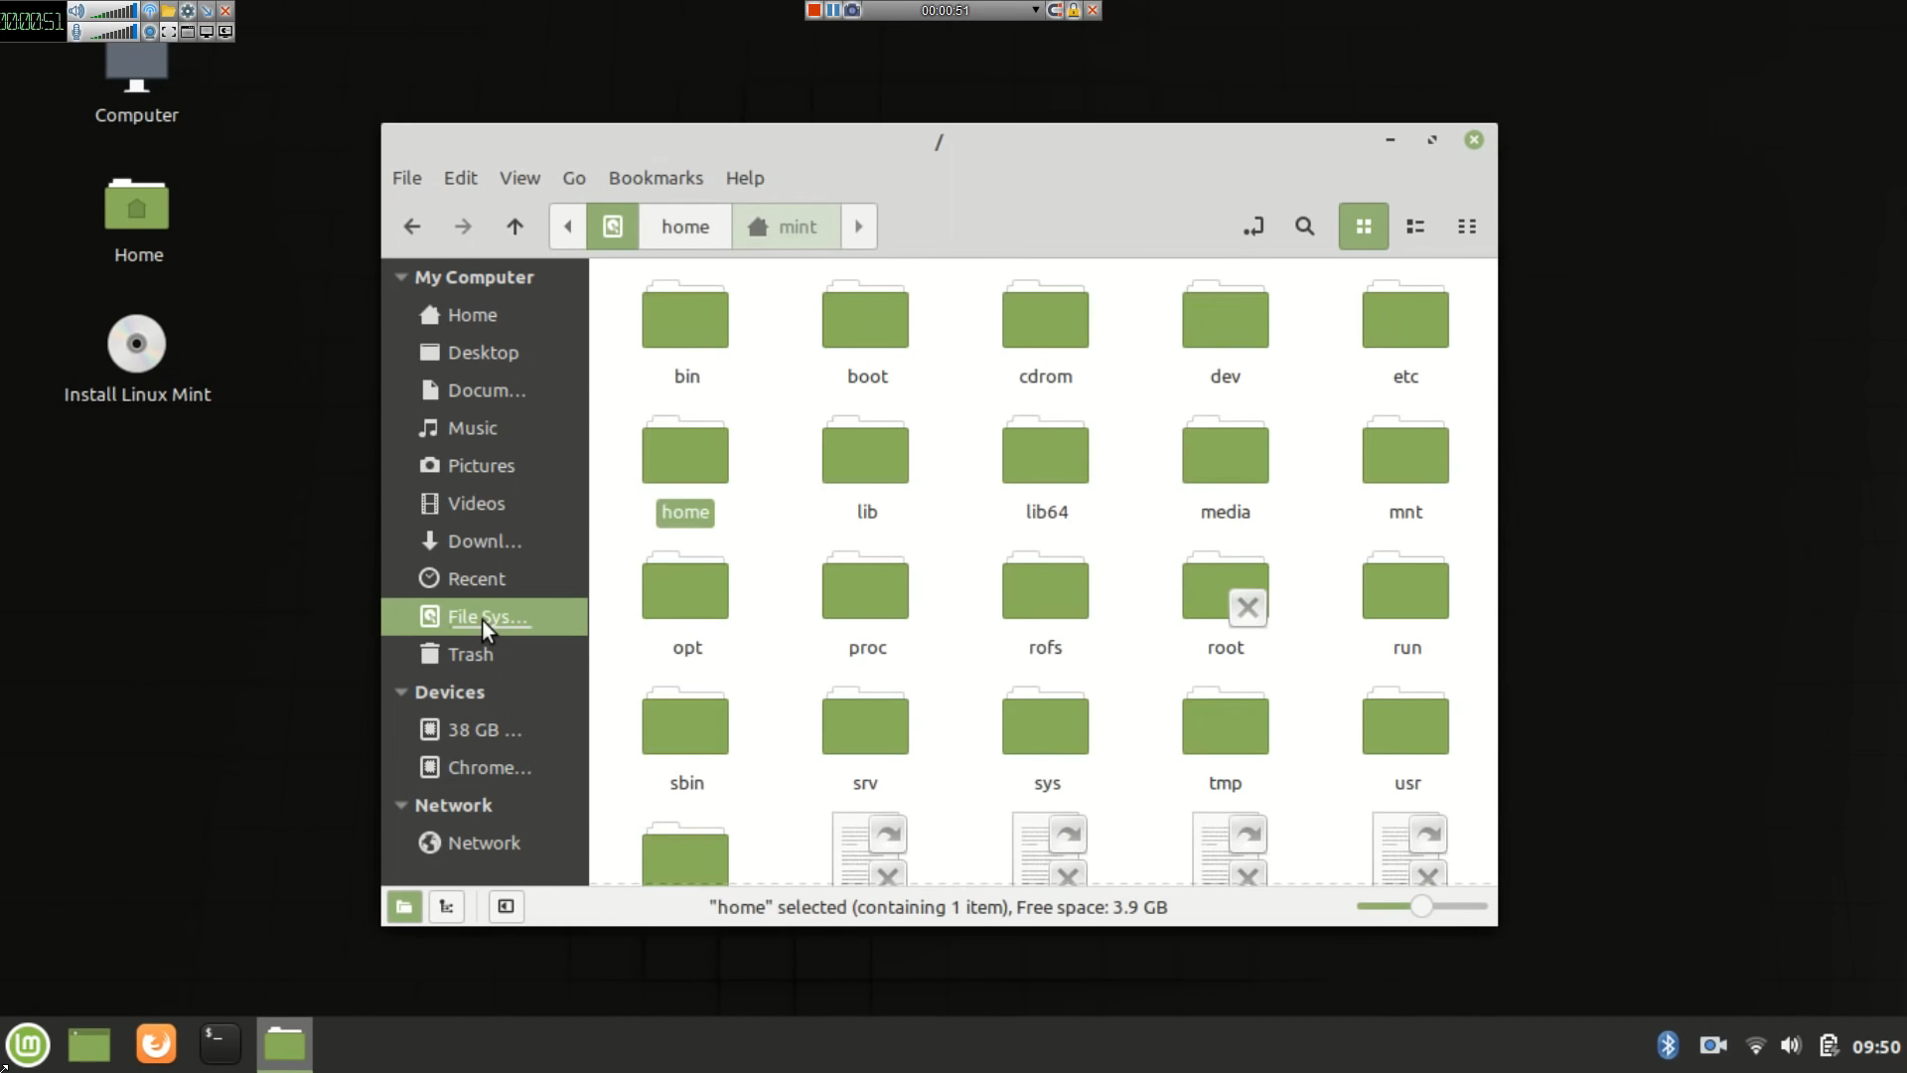Toggle location entry path button
The width and height of the screenshot is (1907, 1073).
1253,227
